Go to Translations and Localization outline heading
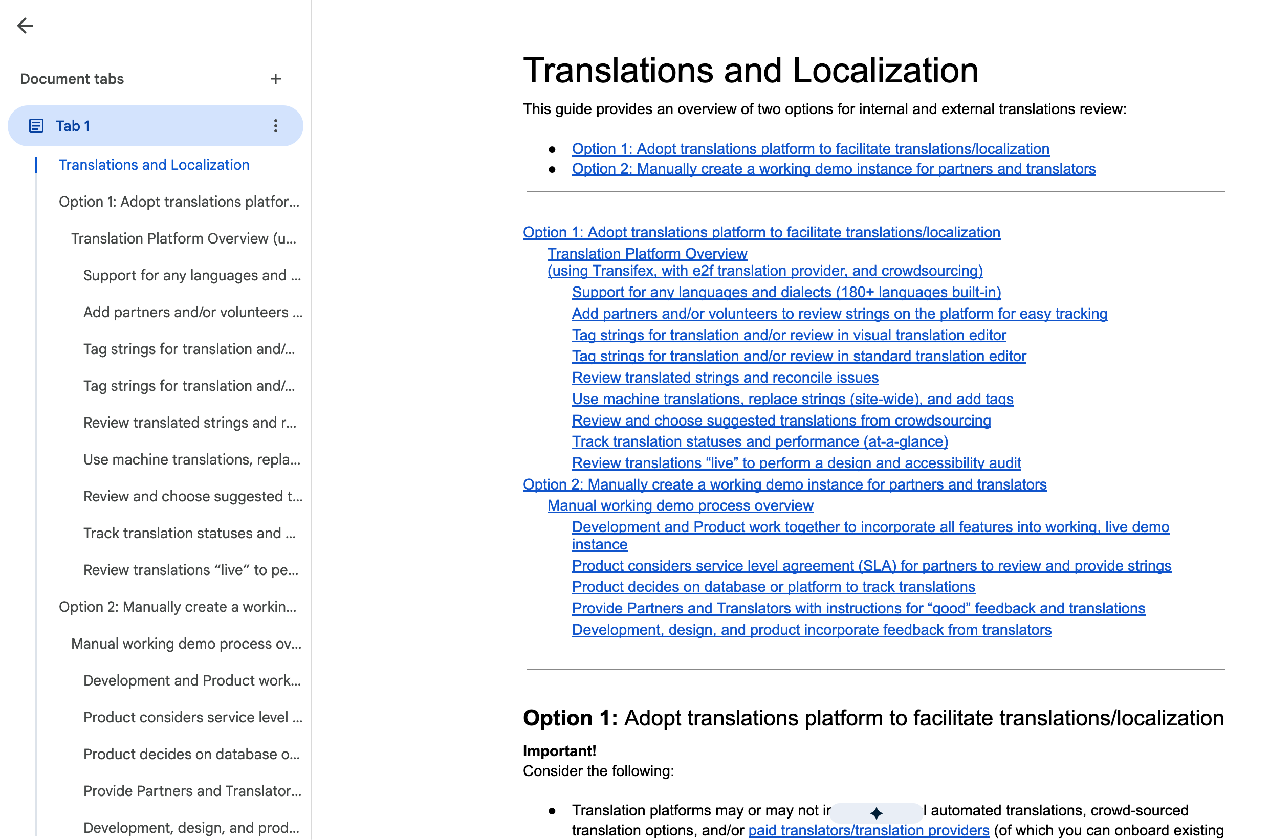 click(x=154, y=165)
